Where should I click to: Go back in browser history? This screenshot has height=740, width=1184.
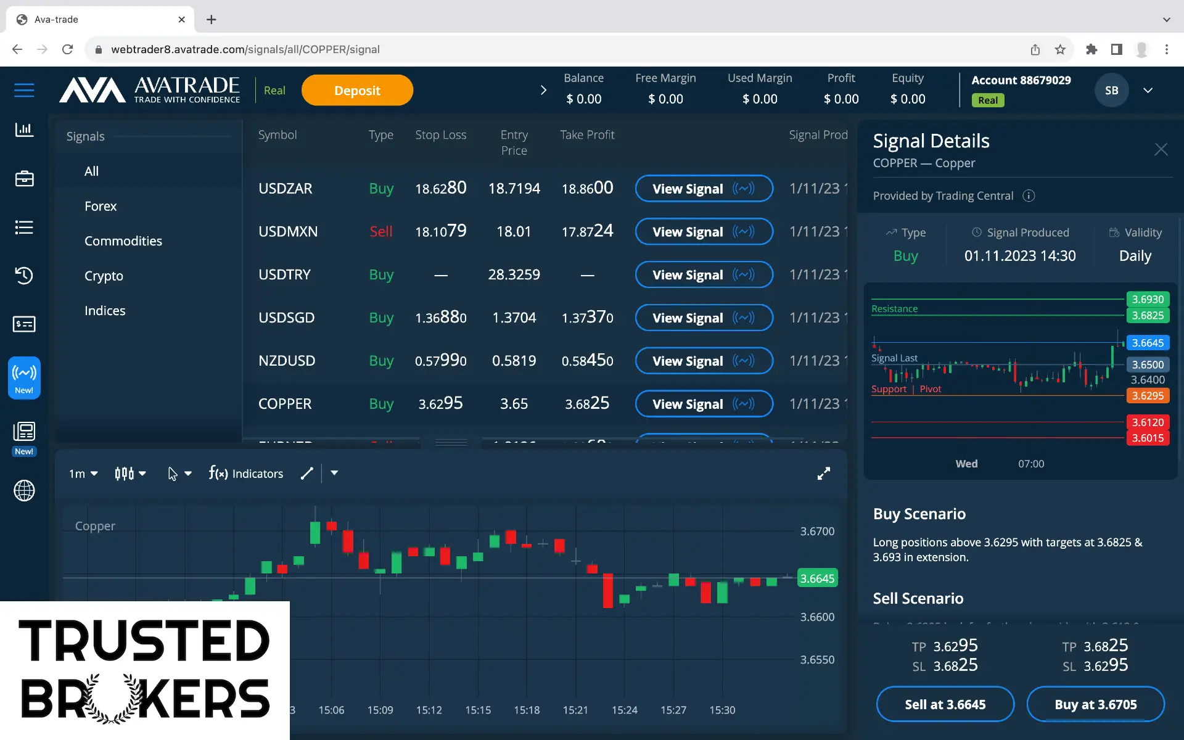coord(17,49)
